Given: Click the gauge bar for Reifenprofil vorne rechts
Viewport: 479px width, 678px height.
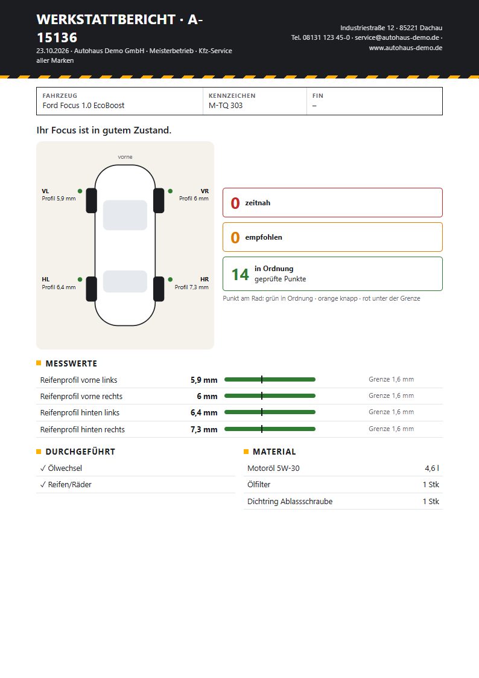Looking at the screenshot, I should pyautogui.click(x=270, y=395).
